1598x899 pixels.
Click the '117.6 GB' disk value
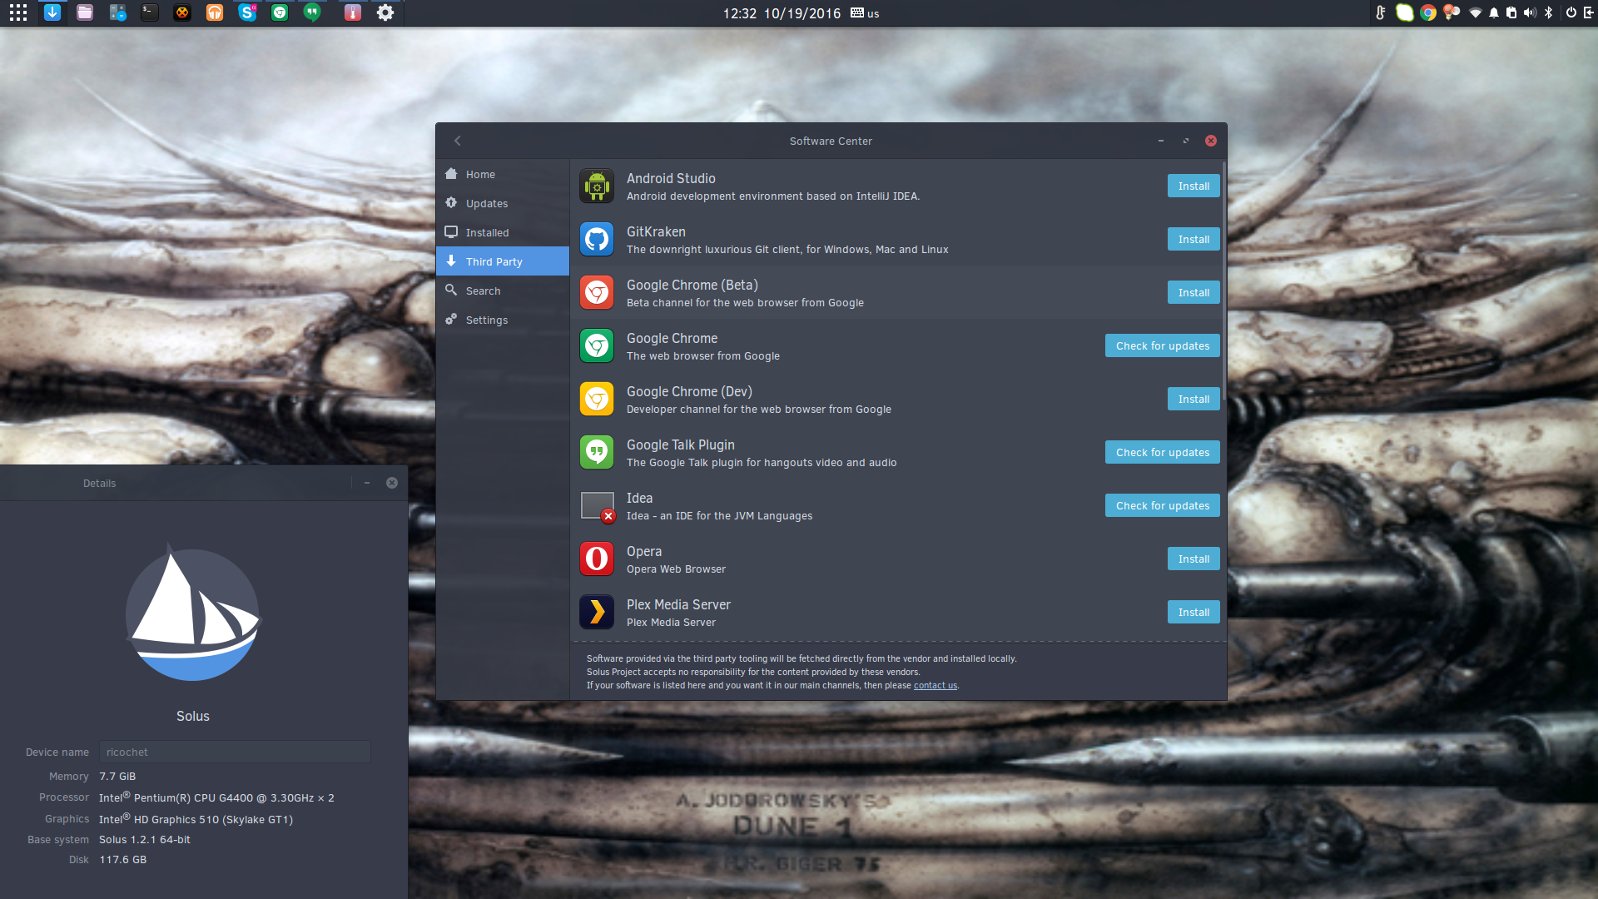point(123,860)
